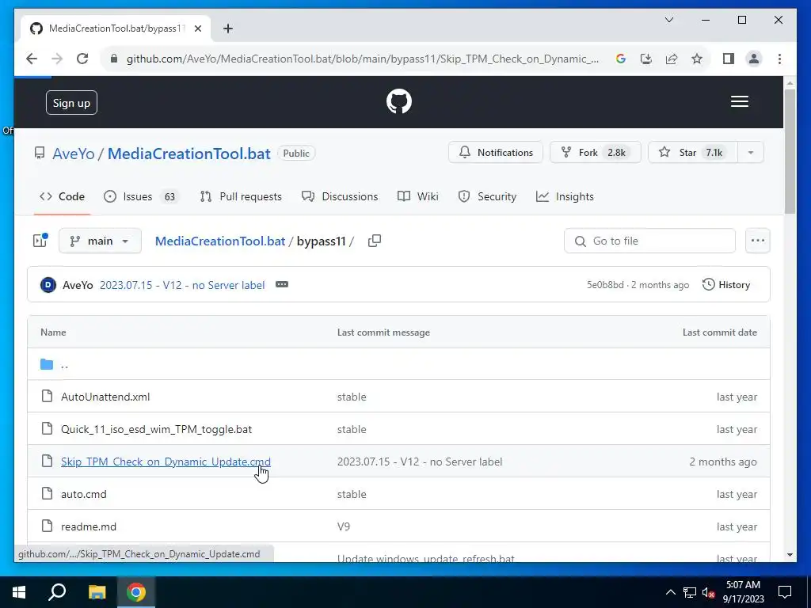Open the notification center icon
Screen dimensions: 811x608
tap(785, 592)
